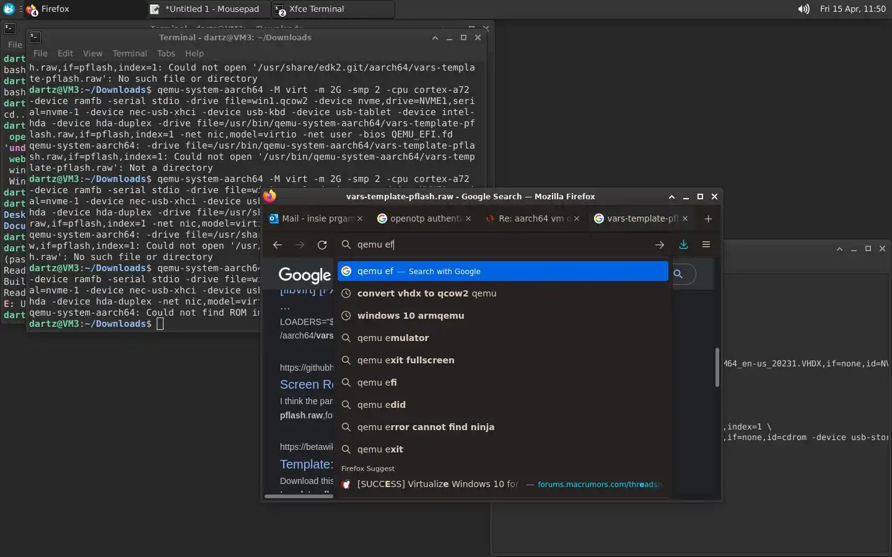The image size is (892, 557).
Task: Close the Re: aarch64 vm tab
Action: pos(577,218)
